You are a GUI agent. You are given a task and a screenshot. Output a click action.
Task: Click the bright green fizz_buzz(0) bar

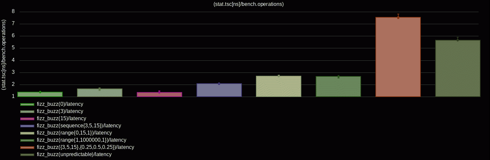point(40,94)
